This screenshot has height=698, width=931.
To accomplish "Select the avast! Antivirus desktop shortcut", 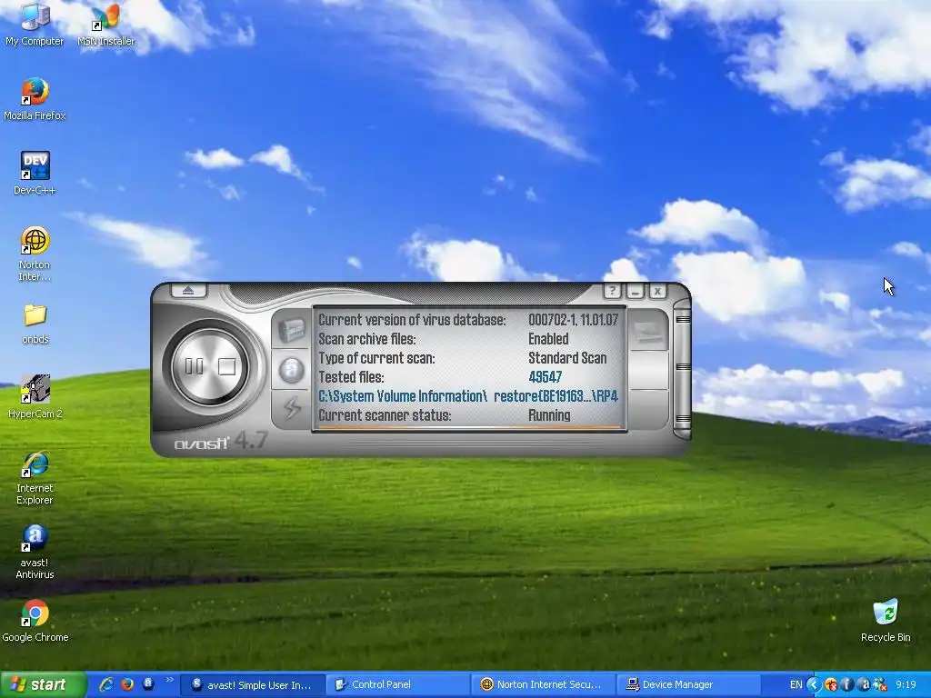I will tap(35, 553).
